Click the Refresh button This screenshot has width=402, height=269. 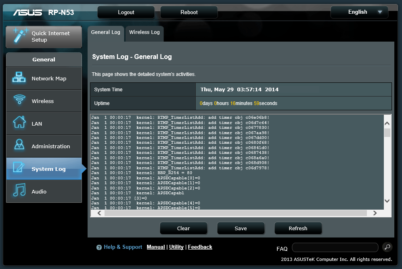(298, 228)
